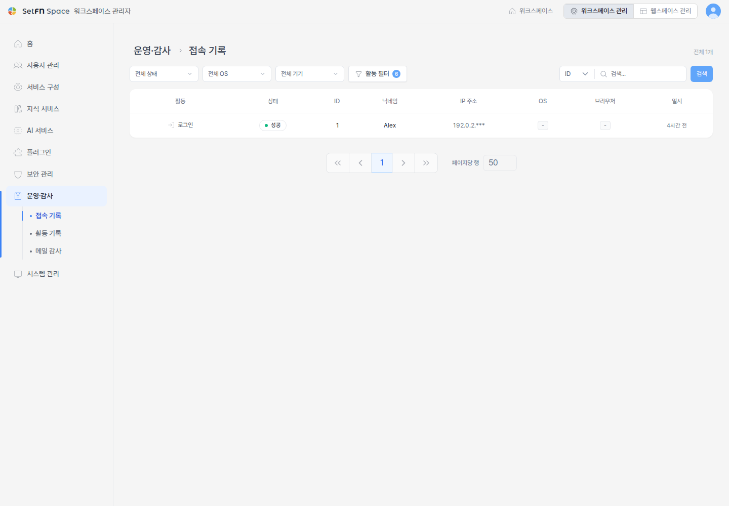Click the login arrow icon beside 로그인
Screen dimensions: 729x506
pyautogui.click(x=171, y=125)
